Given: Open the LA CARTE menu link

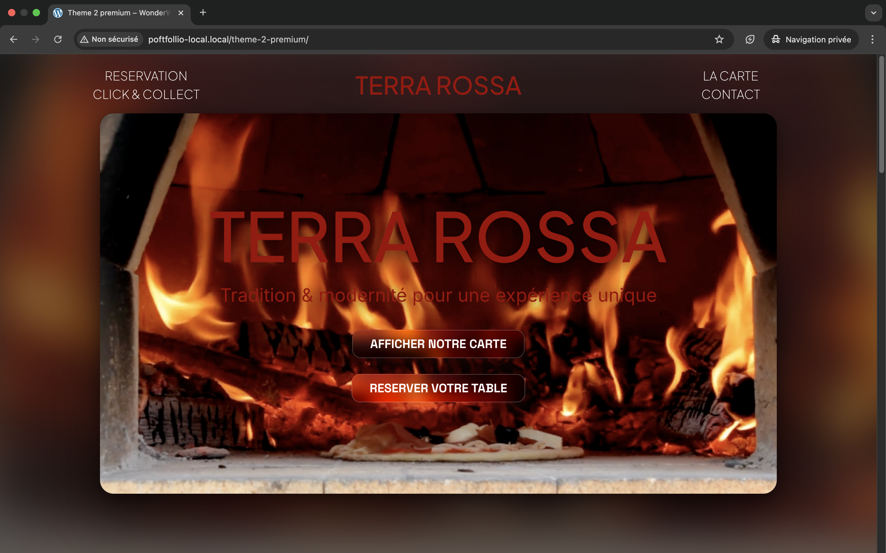Looking at the screenshot, I should pos(730,76).
